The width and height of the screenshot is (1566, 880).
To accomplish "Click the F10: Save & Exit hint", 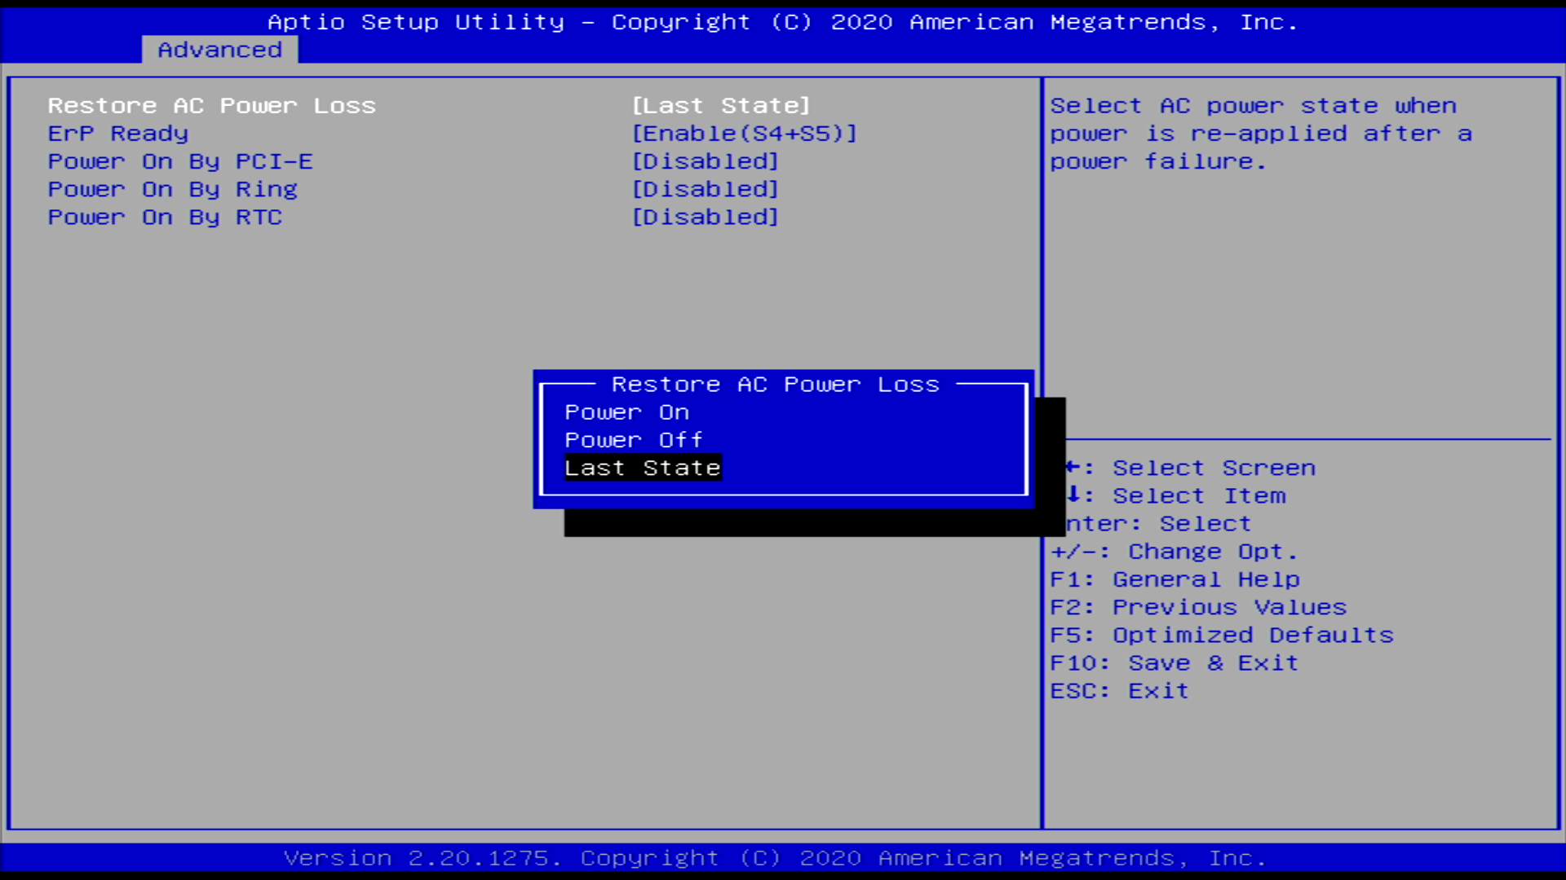I will pyautogui.click(x=1174, y=662).
